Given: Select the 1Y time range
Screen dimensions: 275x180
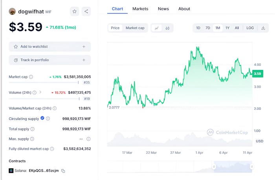Looking at the screenshot, I should 227,28.
